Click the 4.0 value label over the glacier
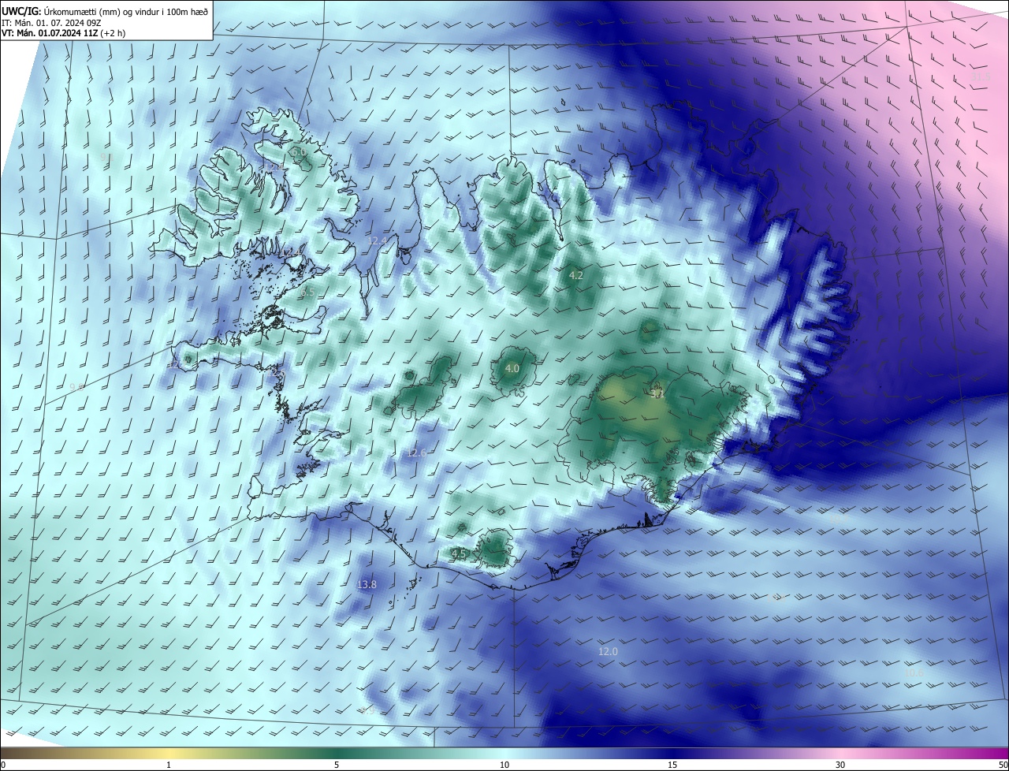This screenshot has width=1009, height=771. (512, 368)
